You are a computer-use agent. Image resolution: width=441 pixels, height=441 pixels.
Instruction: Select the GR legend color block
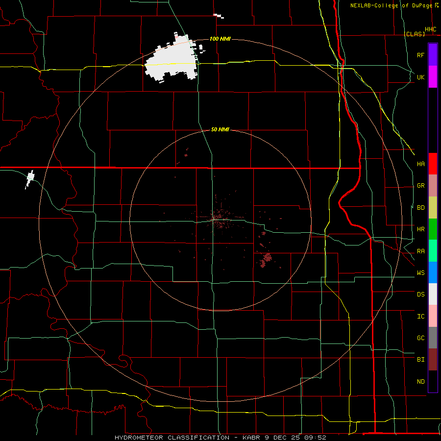[x=433, y=186]
